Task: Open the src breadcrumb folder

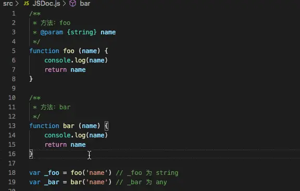Action: pos(8,4)
